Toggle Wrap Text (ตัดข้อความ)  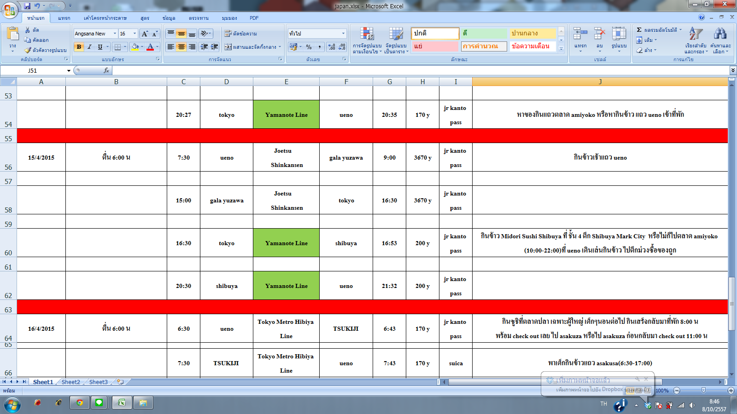click(x=240, y=34)
